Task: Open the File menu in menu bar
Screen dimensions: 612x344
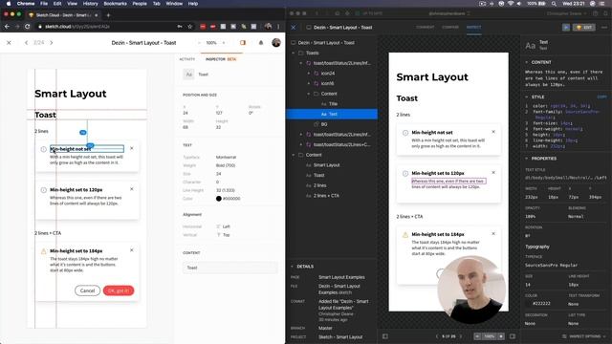Action: [x=44, y=4]
